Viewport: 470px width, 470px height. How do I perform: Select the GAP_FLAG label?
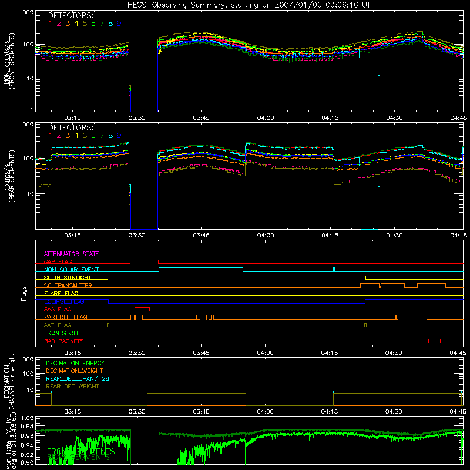(58, 261)
